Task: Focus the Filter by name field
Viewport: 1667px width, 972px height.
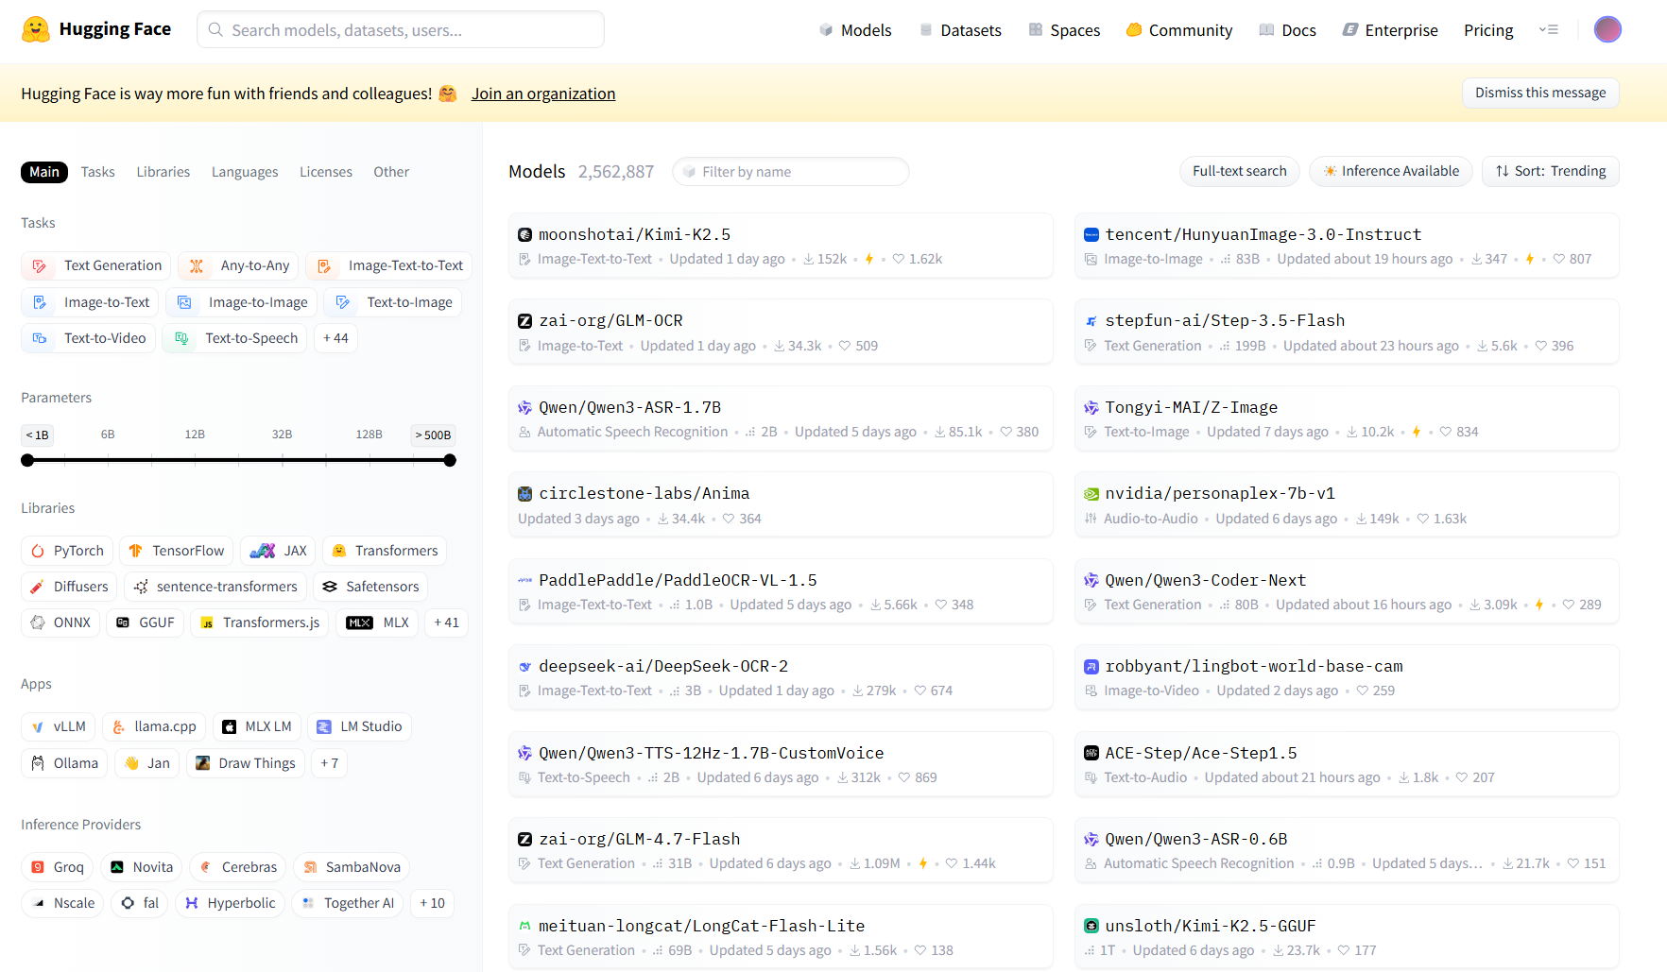Action: [791, 171]
